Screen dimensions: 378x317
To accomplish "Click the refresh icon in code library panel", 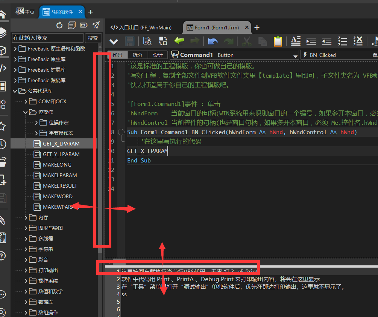I will [x=59, y=25].
